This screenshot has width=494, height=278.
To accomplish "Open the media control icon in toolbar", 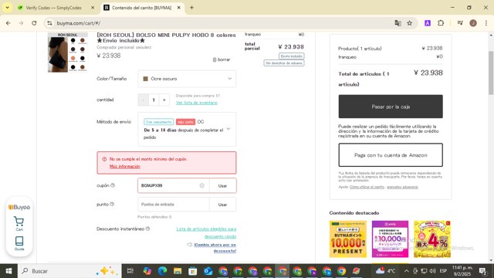I will [x=460, y=23].
